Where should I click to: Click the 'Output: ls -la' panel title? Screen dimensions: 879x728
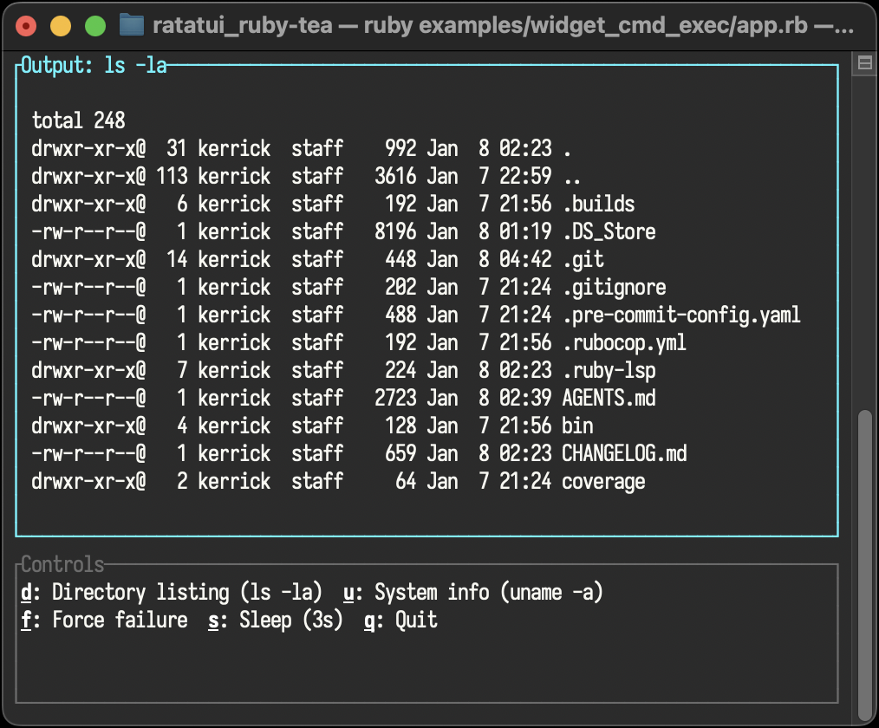pyautogui.click(x=94, y=66)
